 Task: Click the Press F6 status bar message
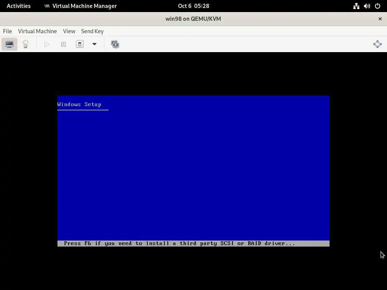tap(180, 244)
